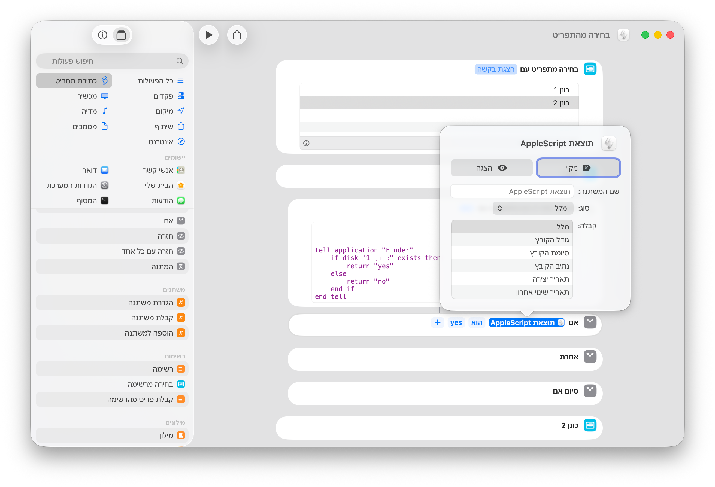The width and height of the screenshot is (715, 487).
Task: Click the AppleScript result variable token
Action: [526, 322]
